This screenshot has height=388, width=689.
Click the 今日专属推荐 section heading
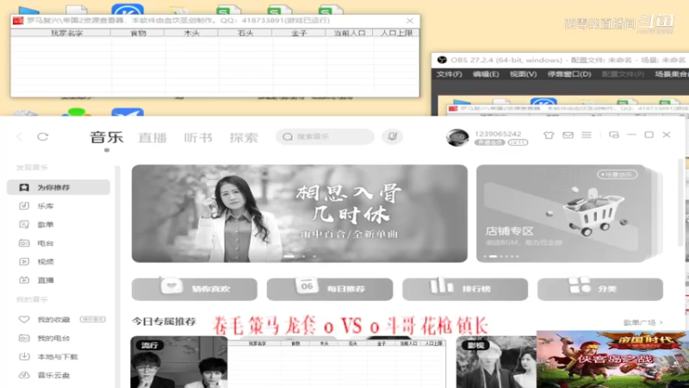(x=164, y=322)
